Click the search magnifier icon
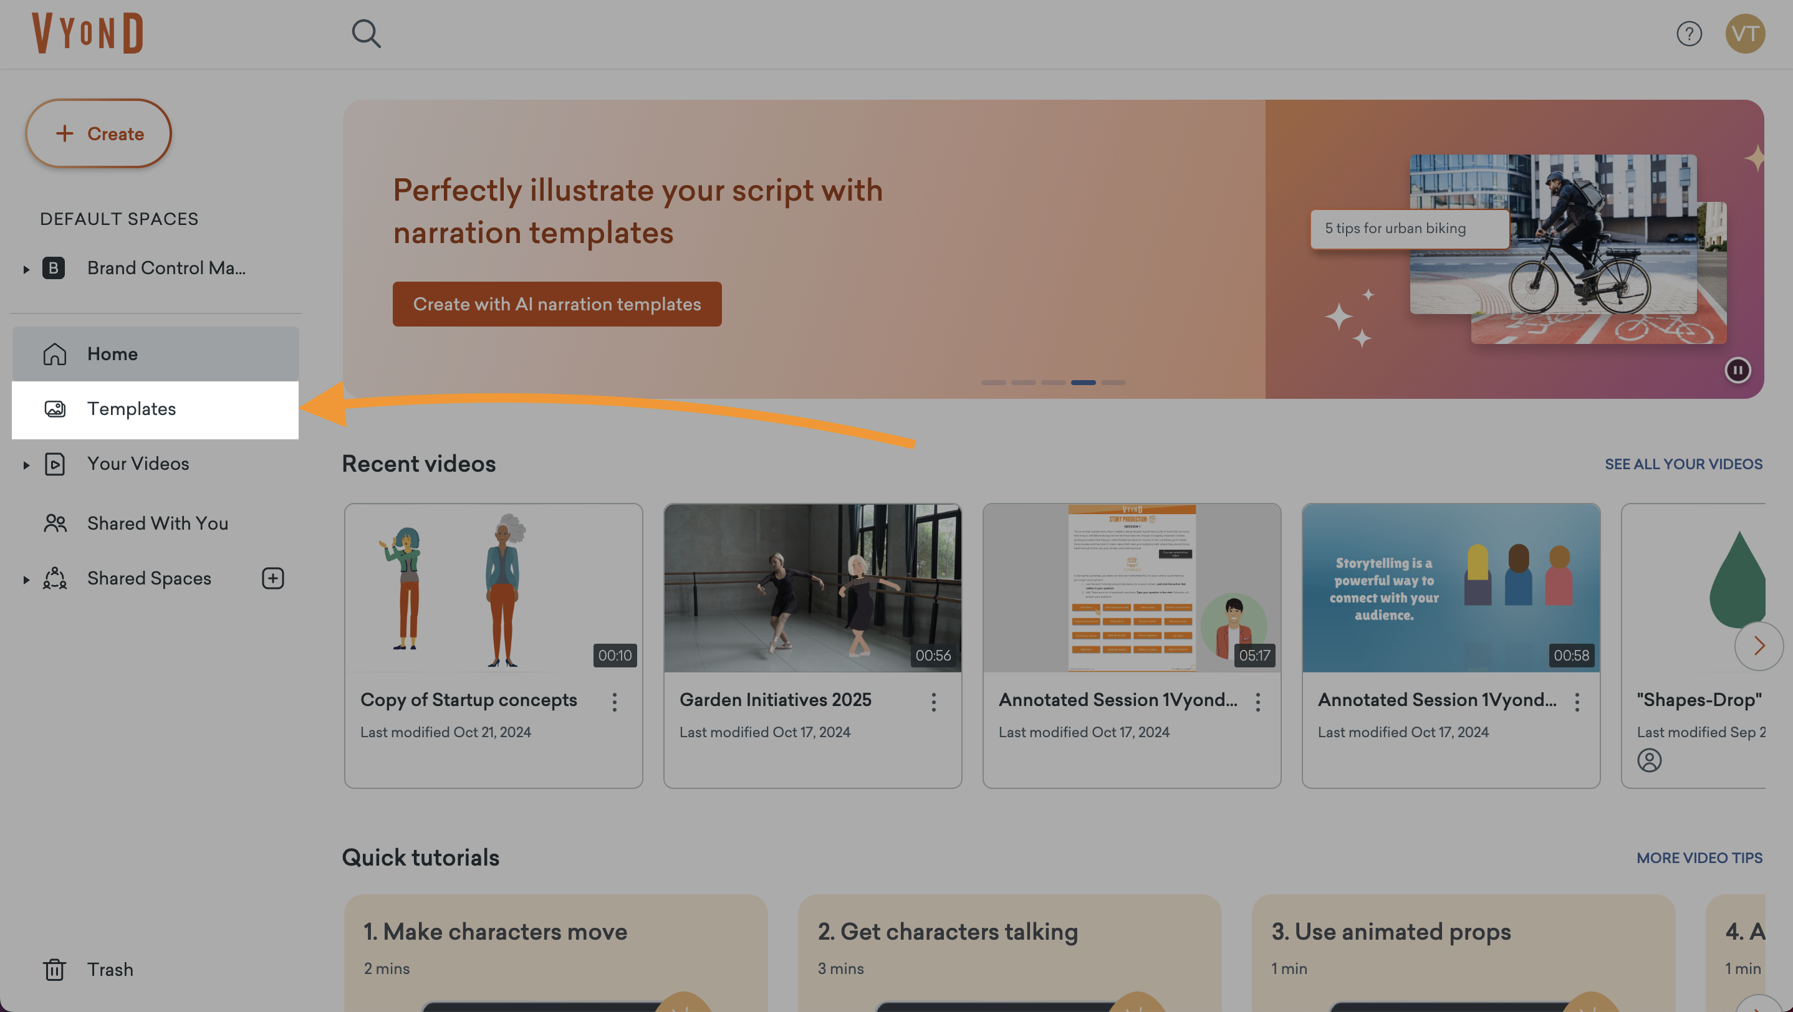 [365, 34]
